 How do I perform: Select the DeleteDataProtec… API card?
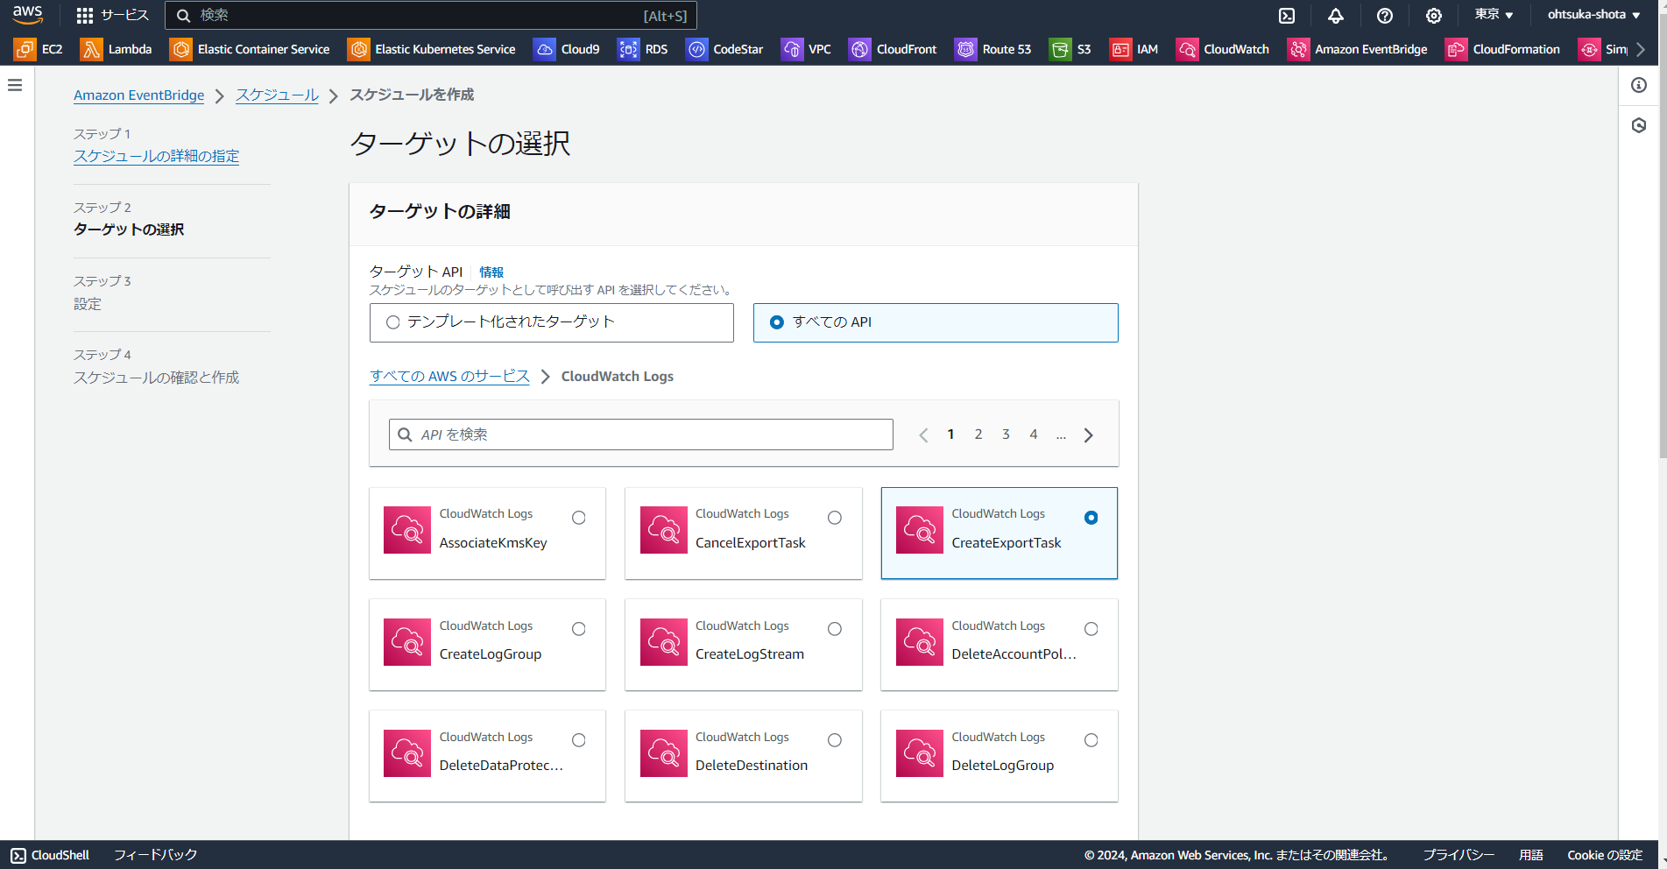[x=487, y=755]
